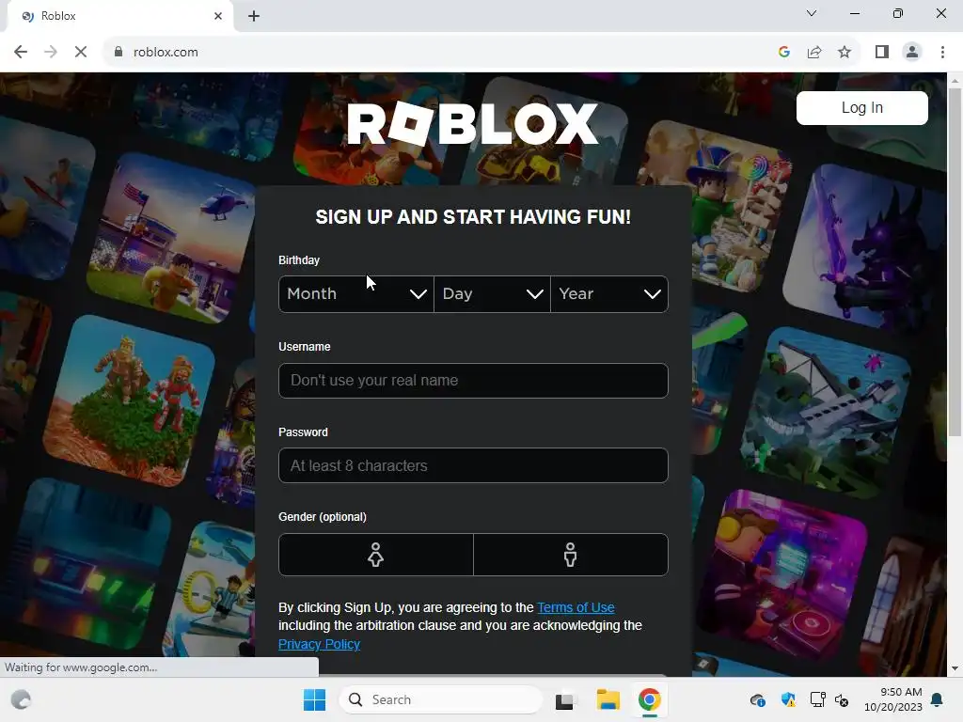
Task: Open a new tab with the plus button
Action: coord(254,16)
